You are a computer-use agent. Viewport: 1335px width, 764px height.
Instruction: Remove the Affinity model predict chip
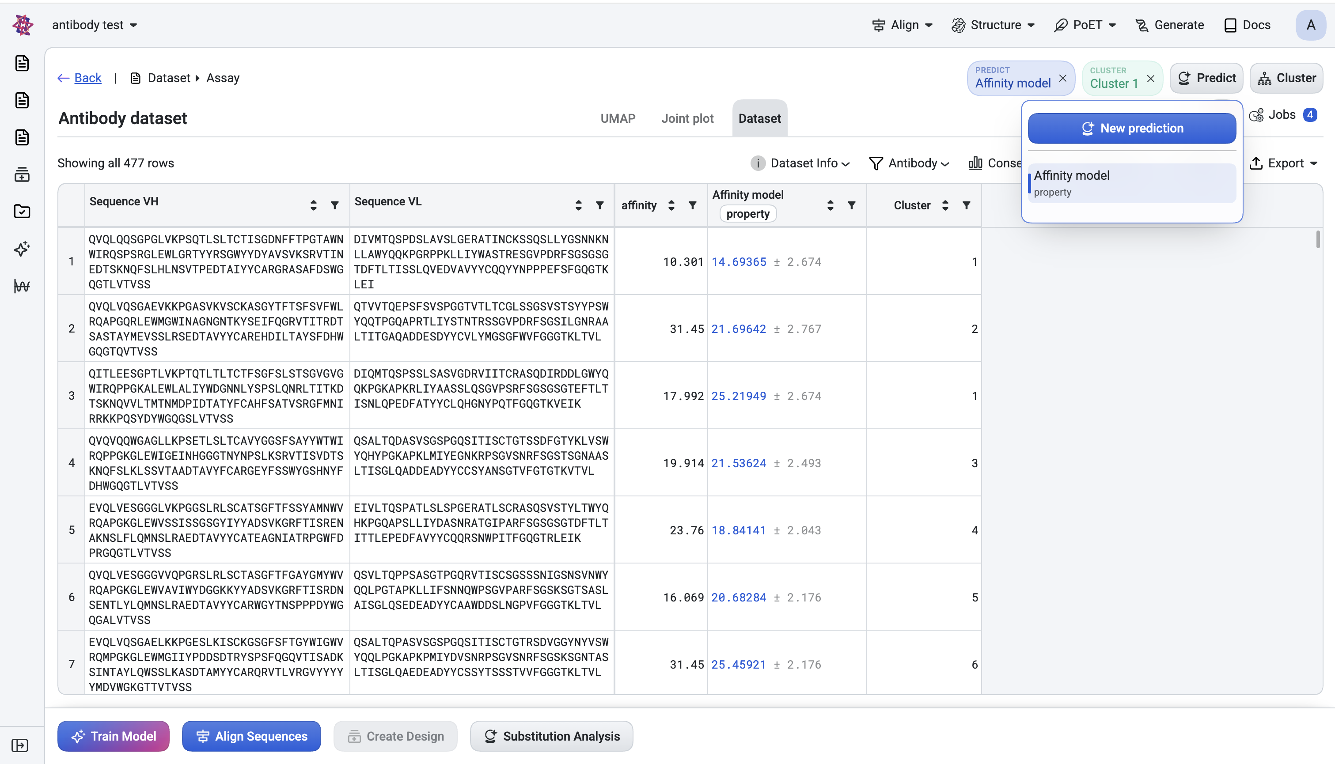pos(1062,78)
